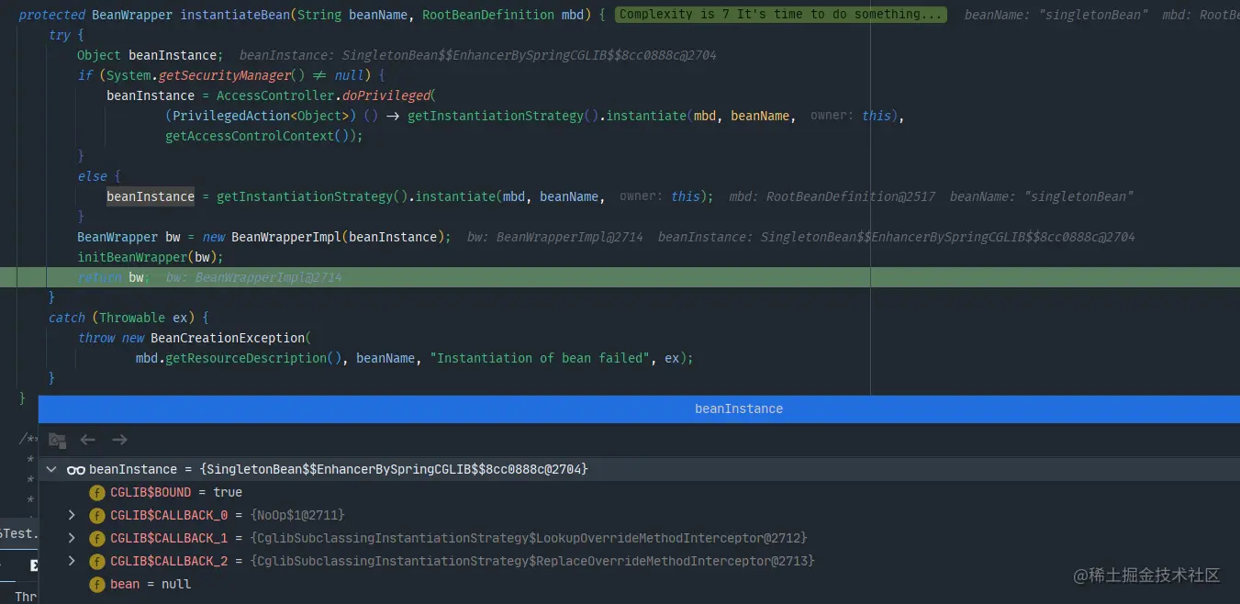Select the beanInstance root value text
1240x604 pixels.
pos(392,470)
